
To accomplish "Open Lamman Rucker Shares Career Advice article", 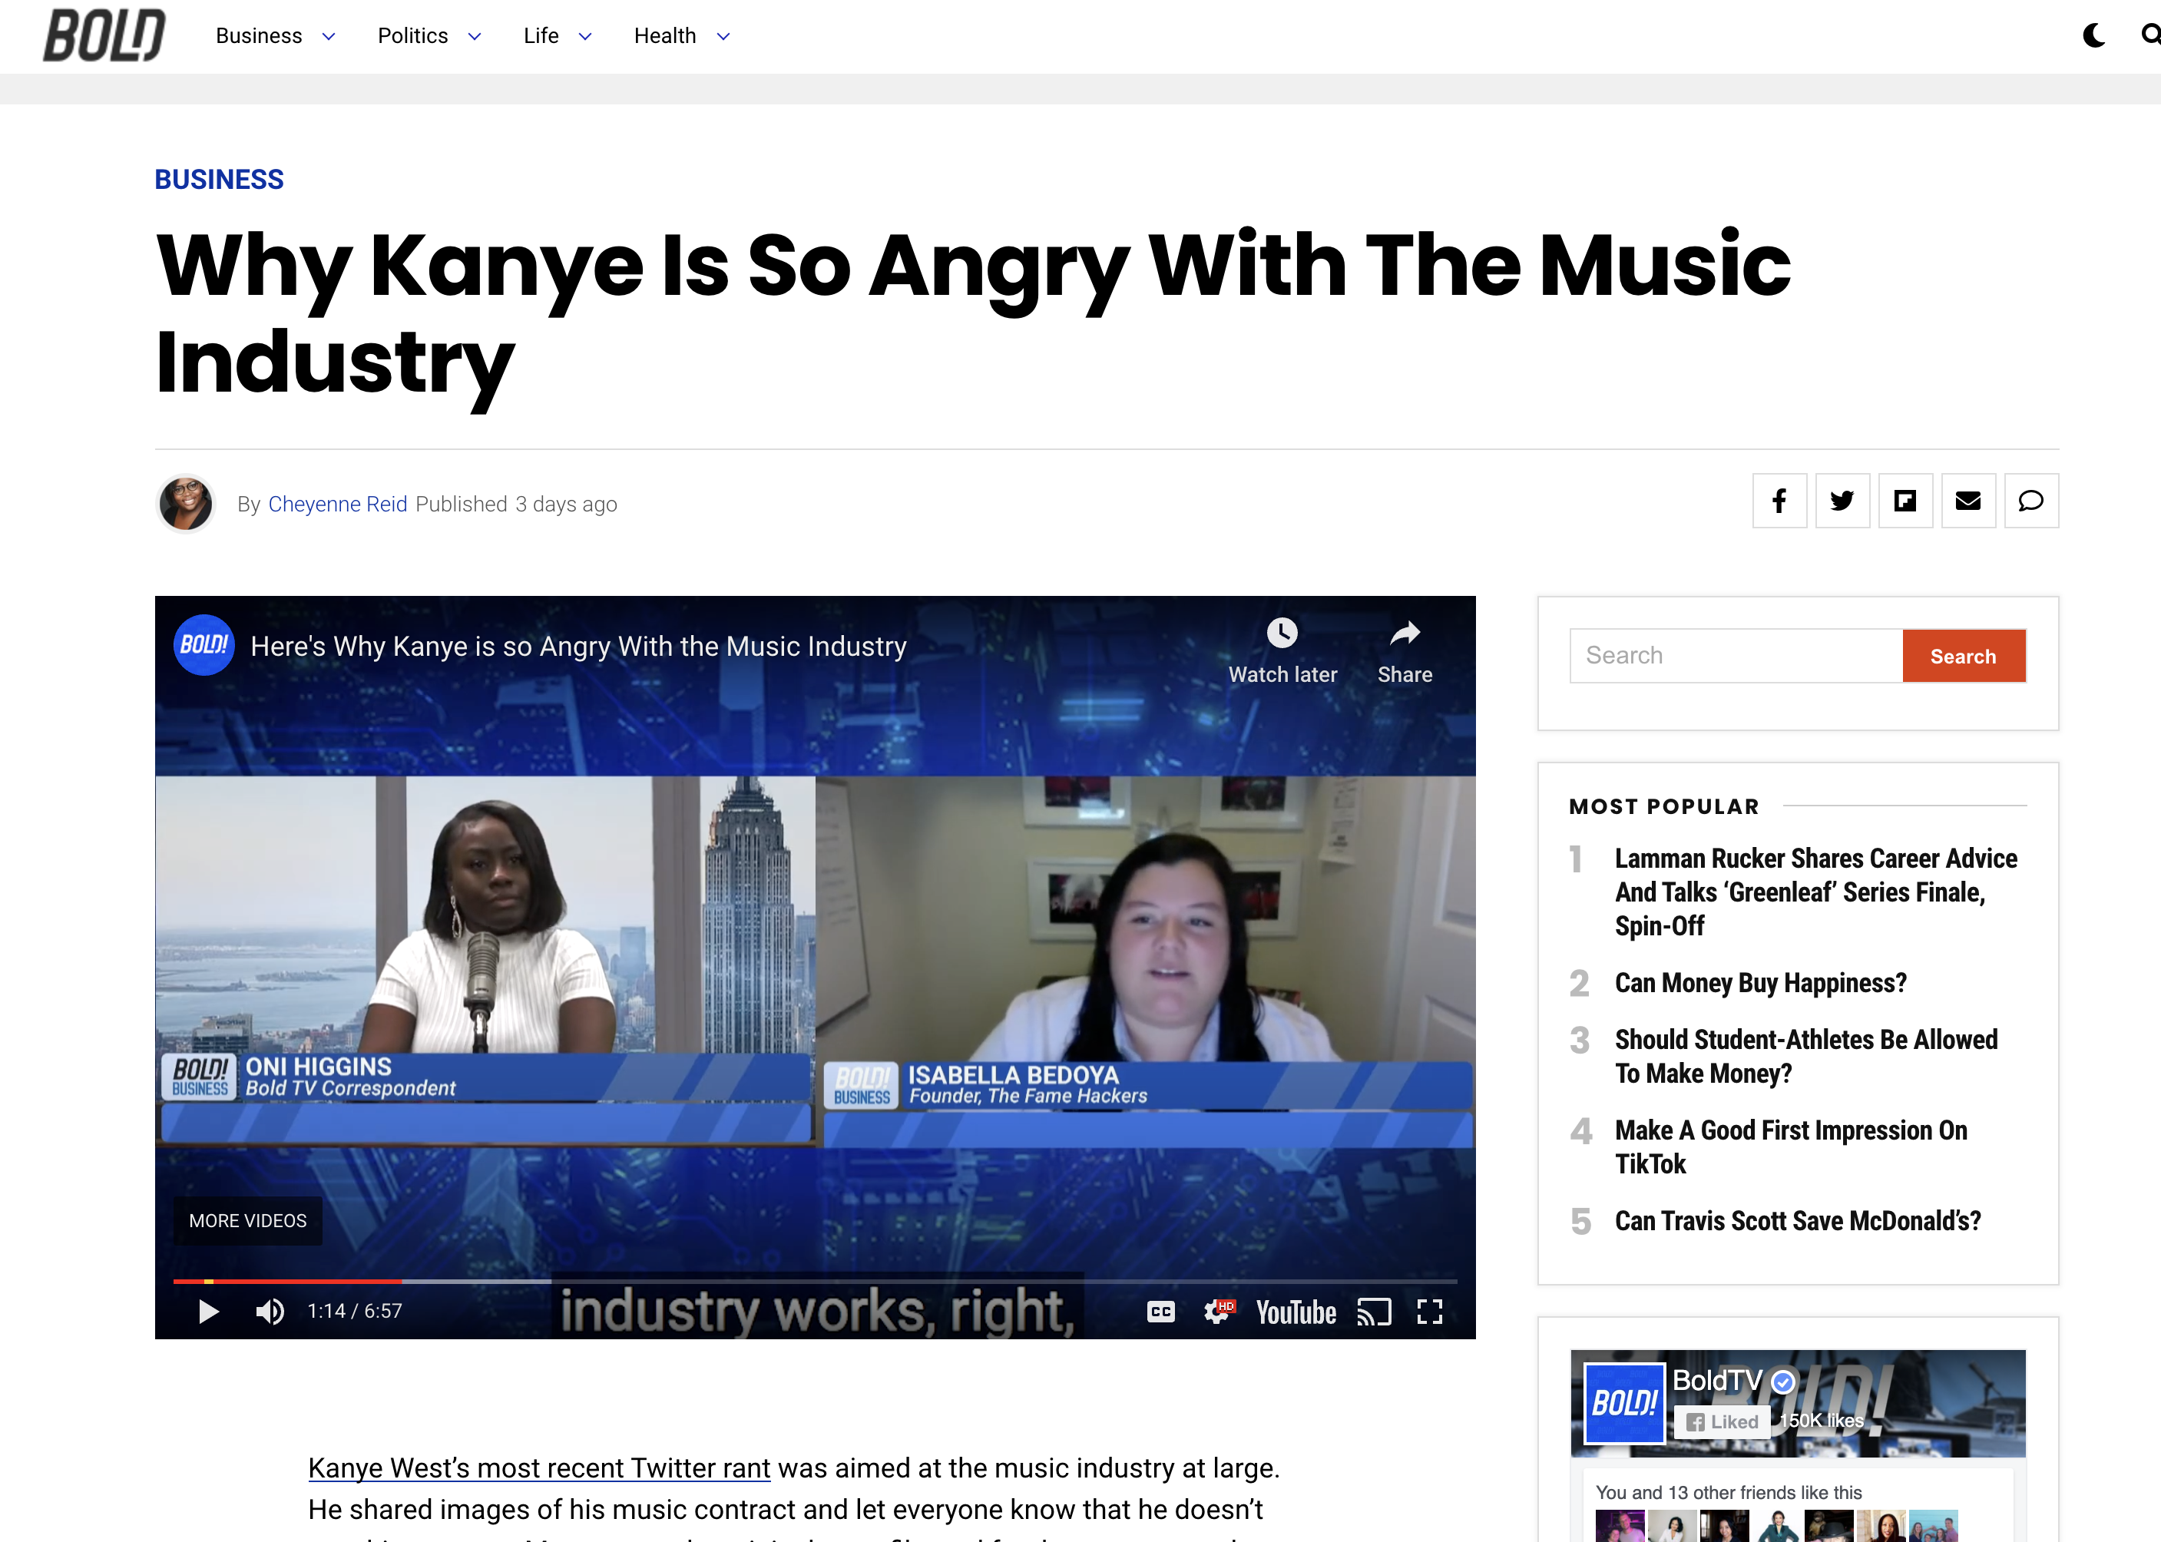I will 1815,892.
